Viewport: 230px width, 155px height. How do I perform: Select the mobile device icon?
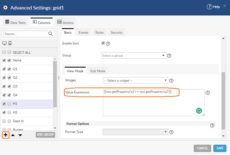(x=10, y=43)
